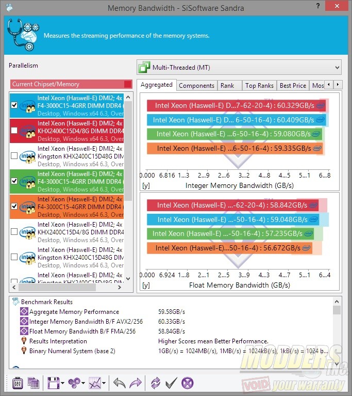Select the green 59.080GB/s integer bandwidth bar
352x396 pixels.
[x=234, y=134]
